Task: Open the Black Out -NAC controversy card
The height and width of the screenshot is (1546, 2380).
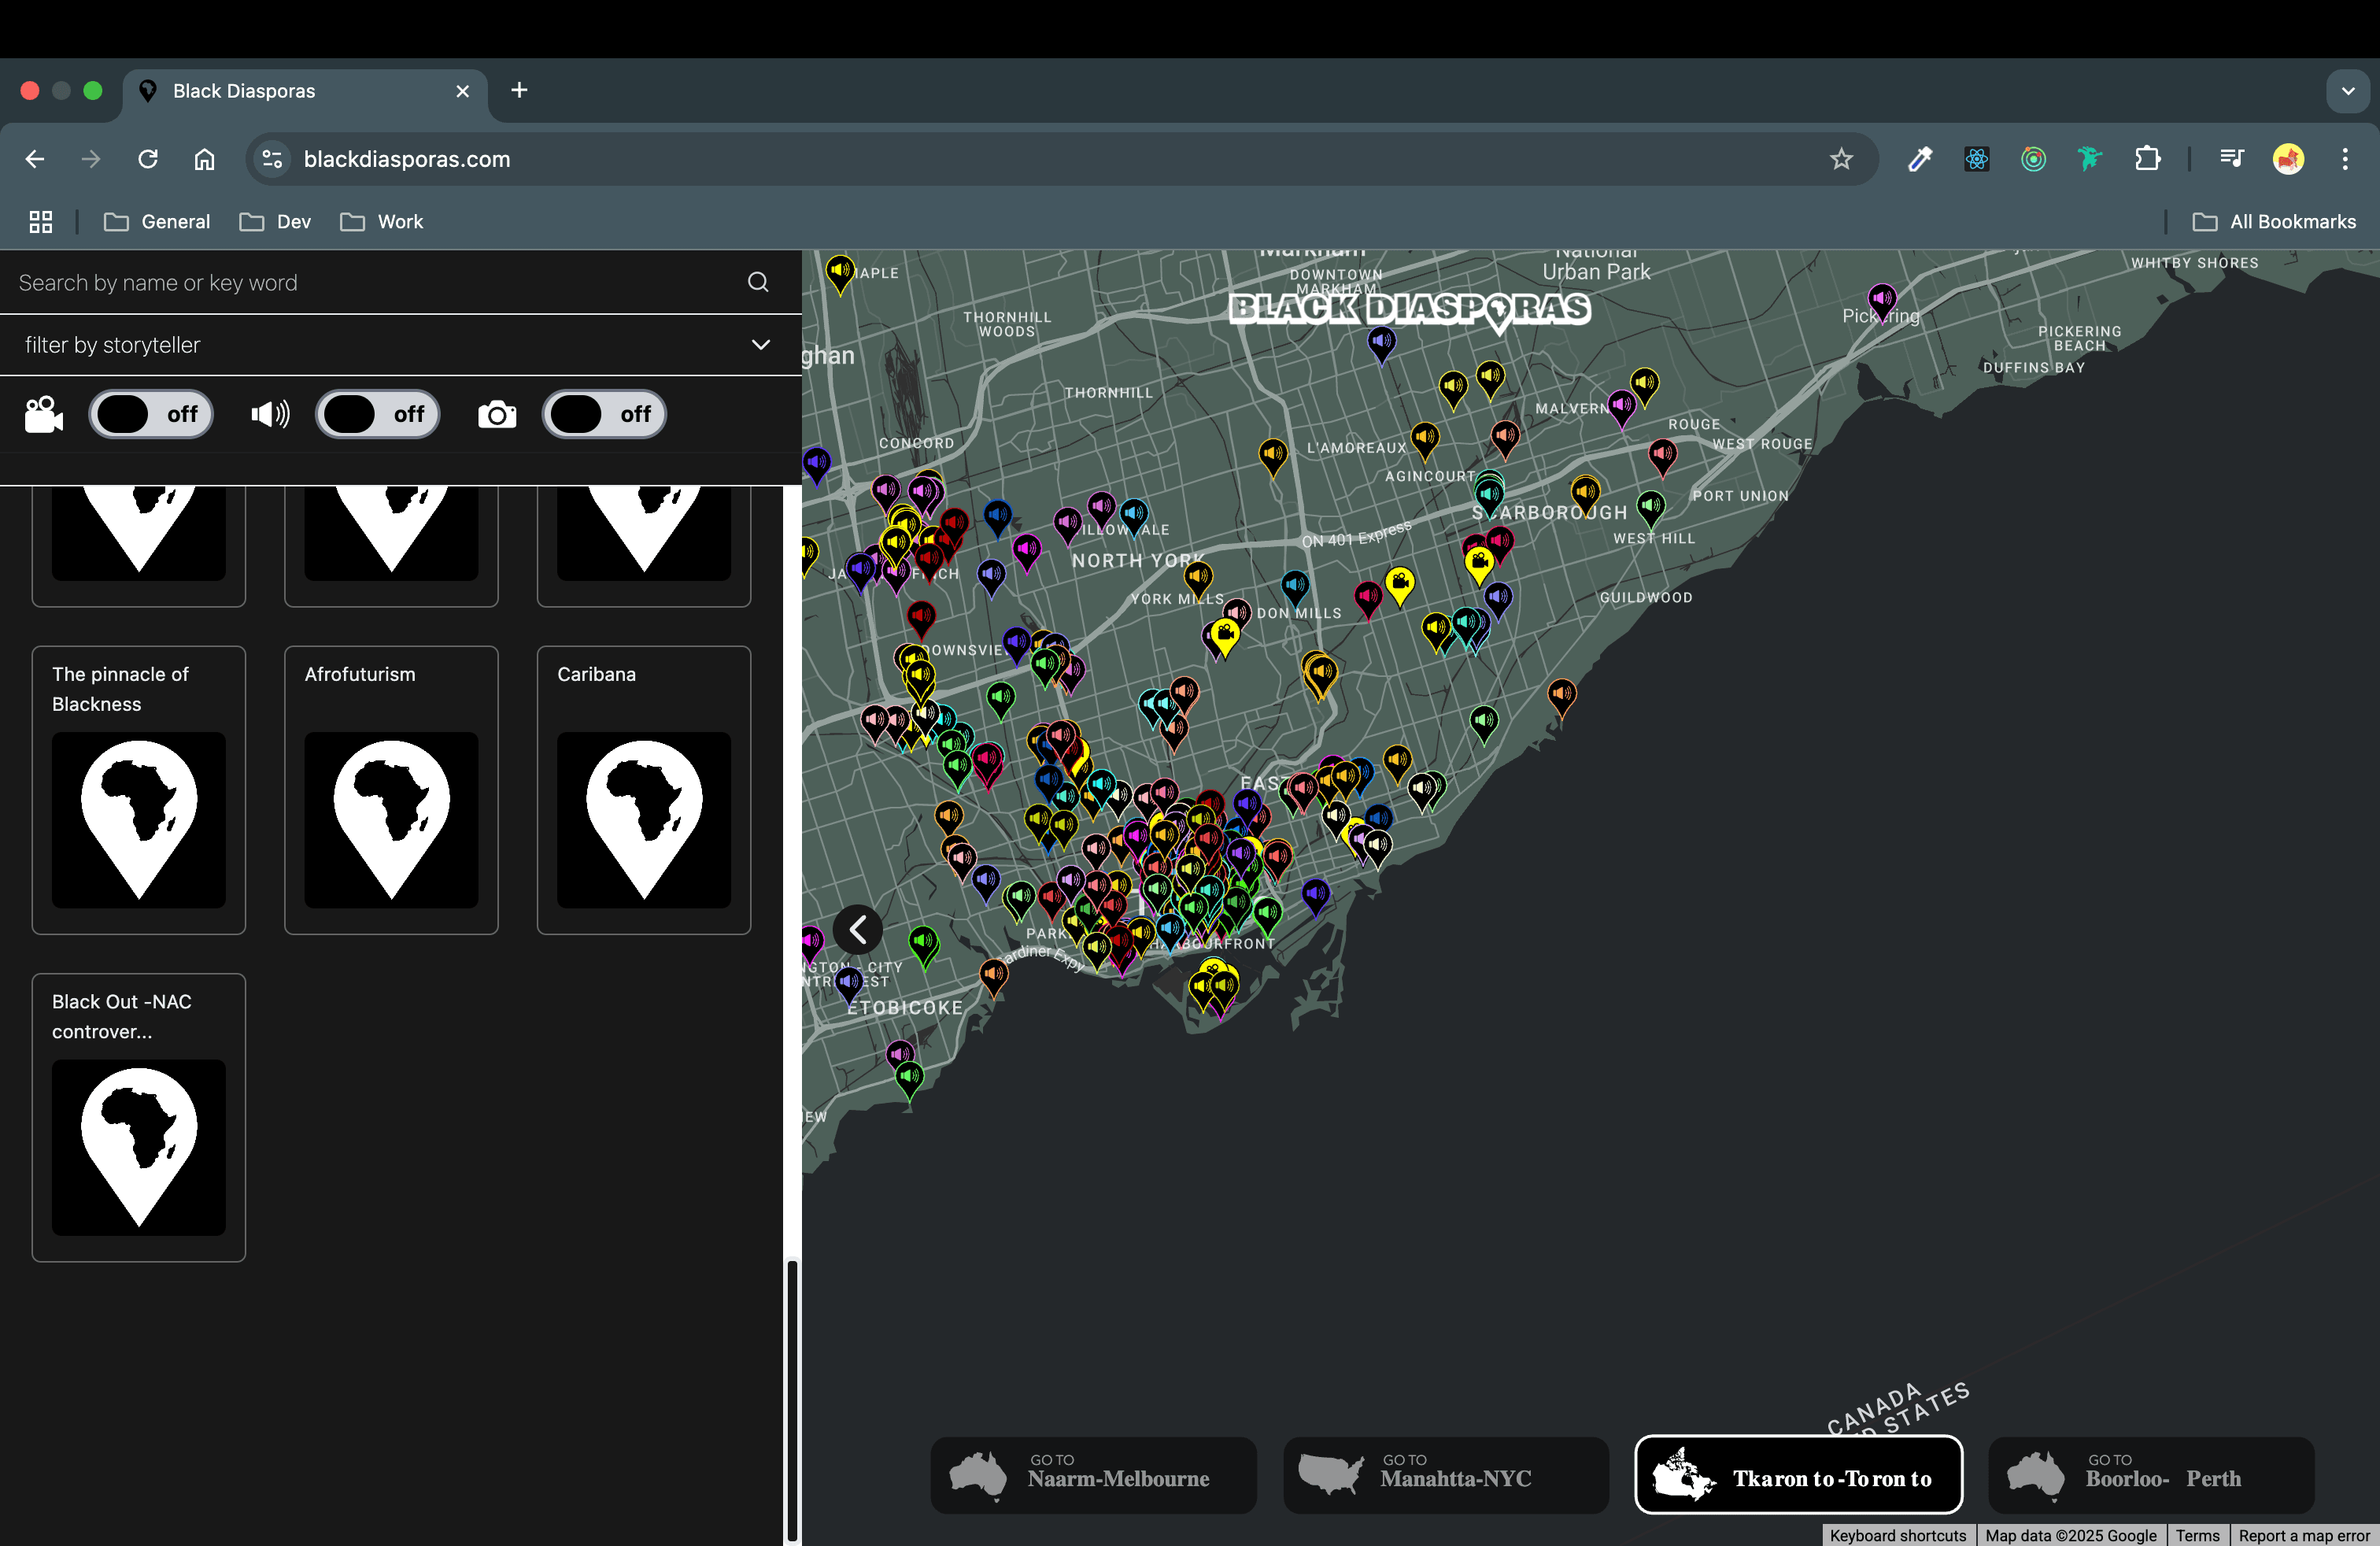Action: point(139,1117)
